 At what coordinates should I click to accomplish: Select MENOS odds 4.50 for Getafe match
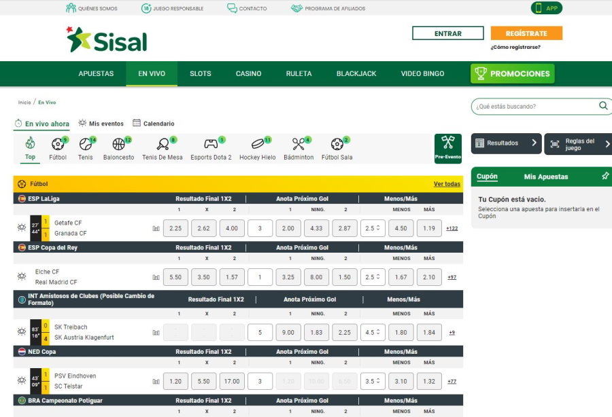(401, 228)
